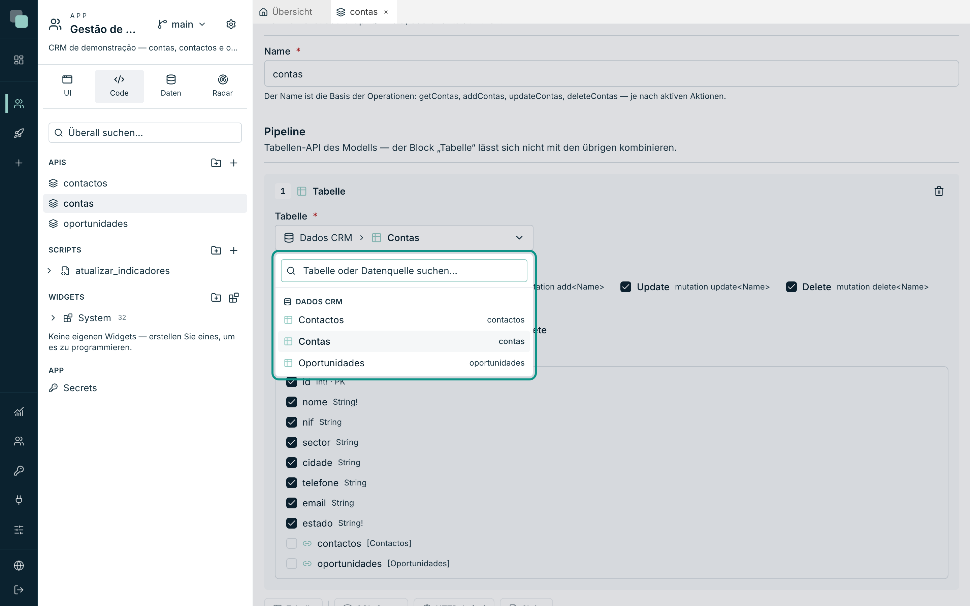This screenshot has width=970, height=606.
Task: Choose Oportunidades table in dropdown list
Action: coord(403,363)
